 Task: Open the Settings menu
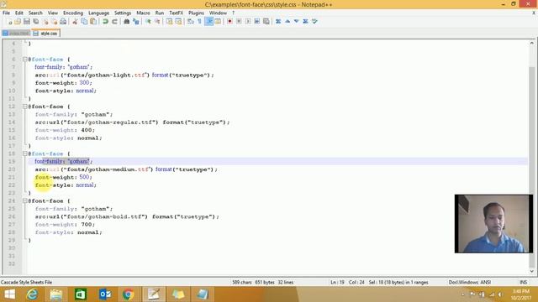(x=123, y=13)
